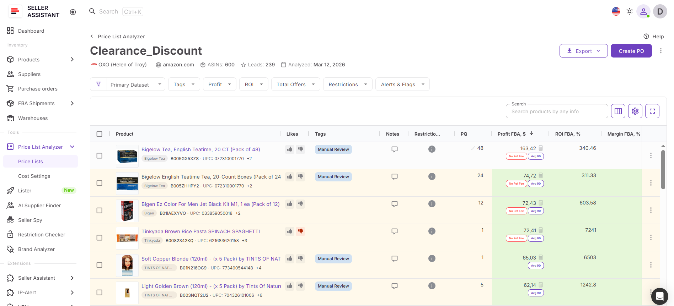The width and height of the screenshot is (674, 306).
Task: Check the Bigelow English Teatime Tea 20-Count Boxes checkbox
Action: click(x=100, y=183)
